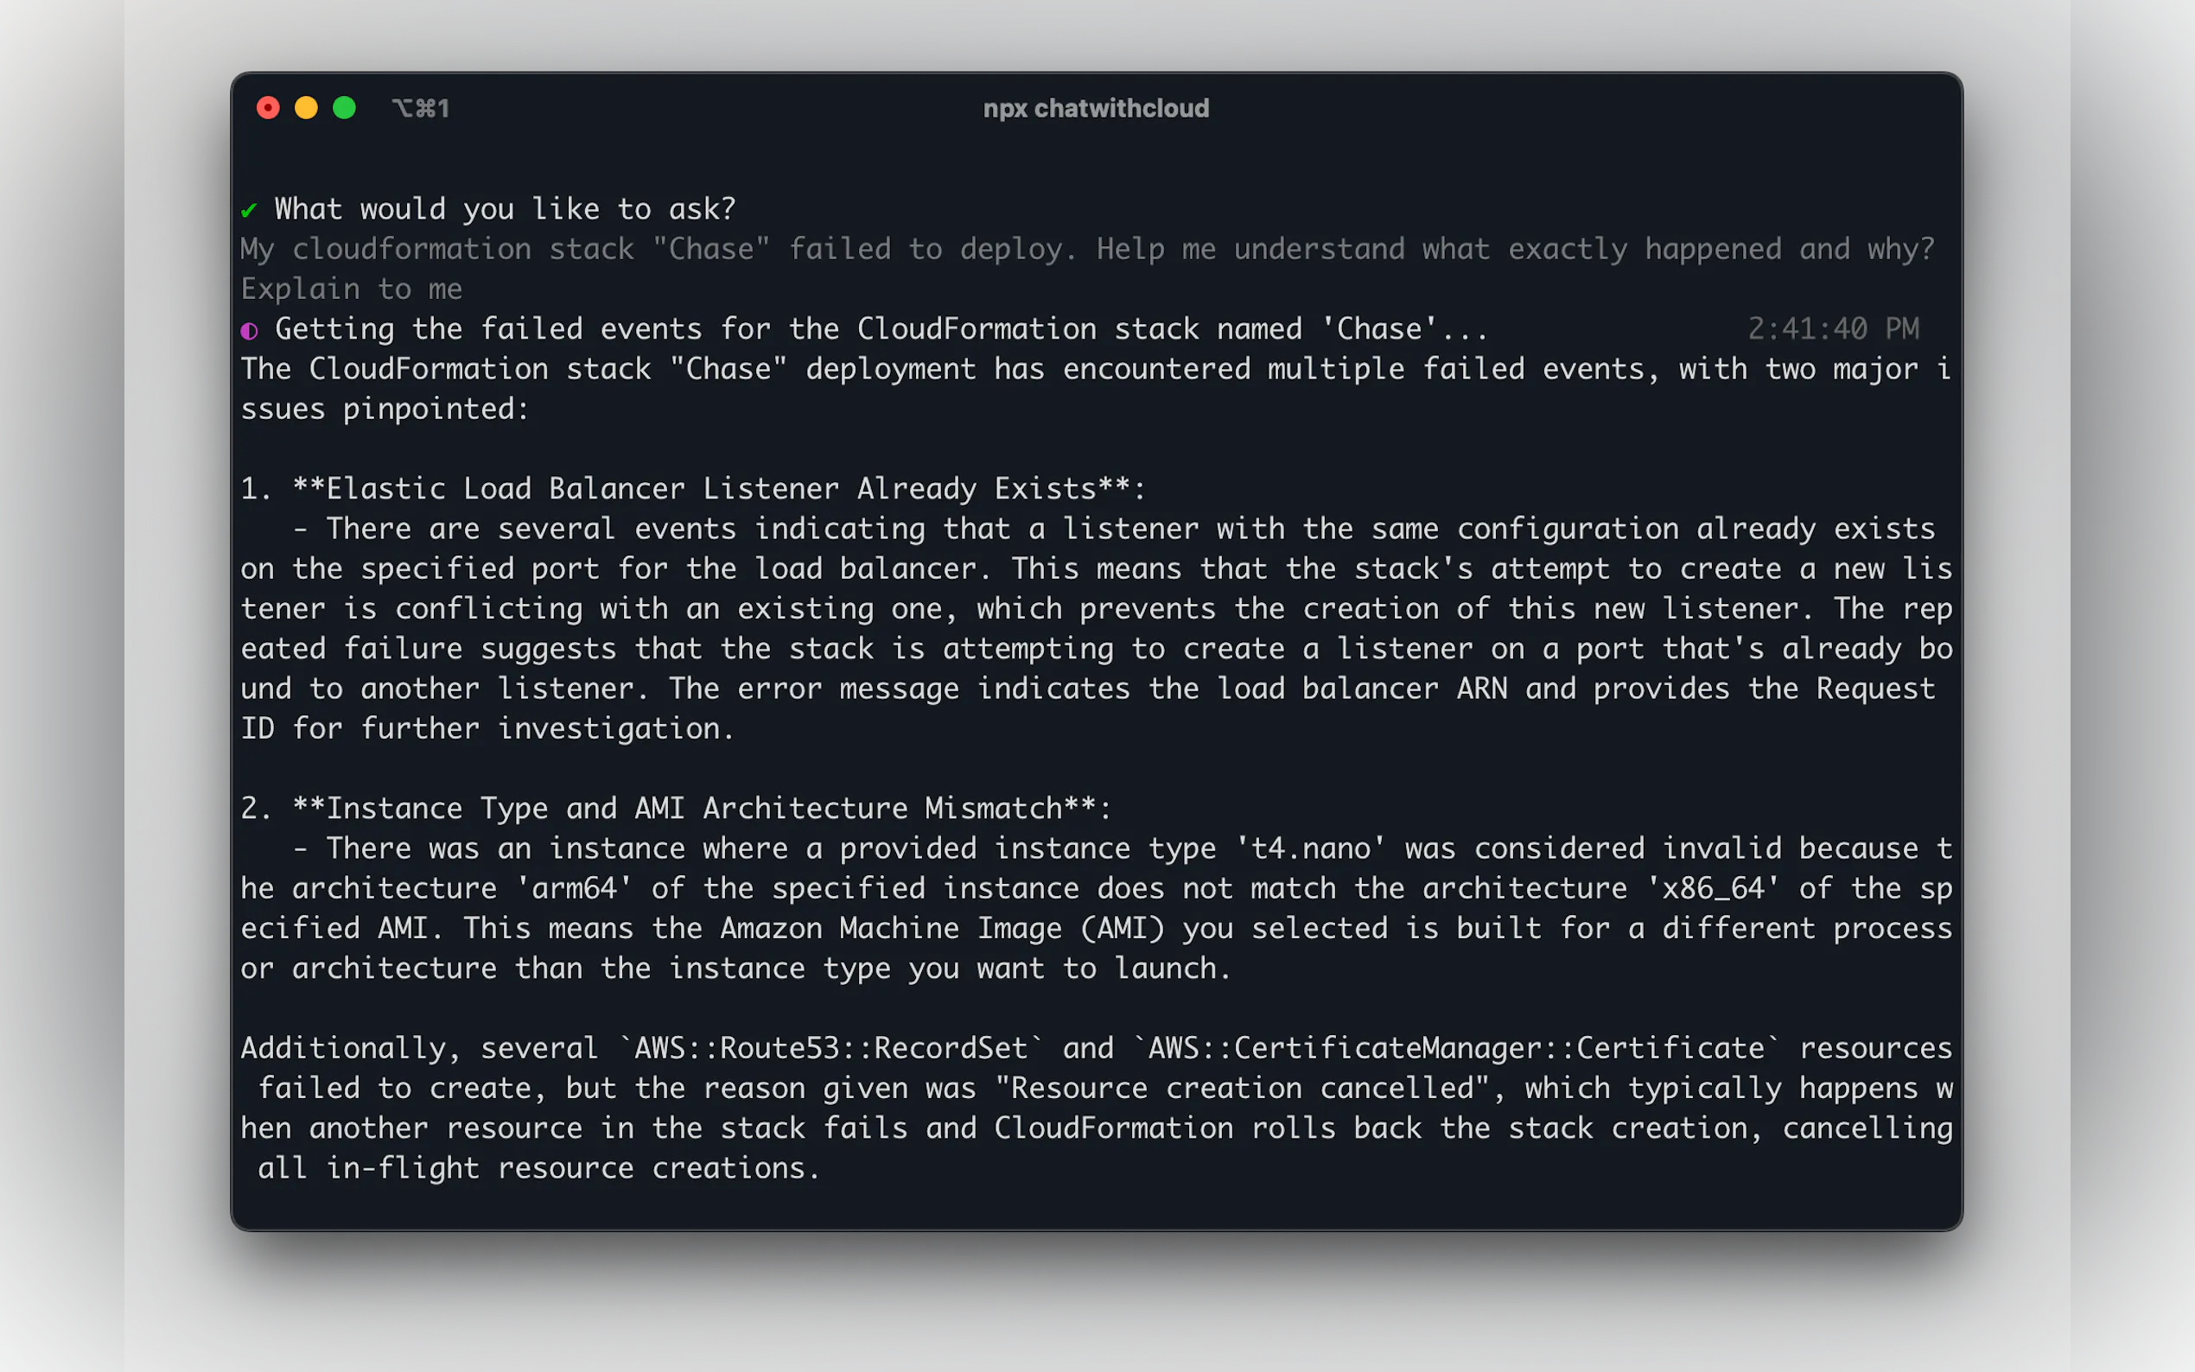The width and height of the screenshot is (2195, 1372).
Task: Click the "ssues pinpointed:" line of the response
Action: pos(385,410)
